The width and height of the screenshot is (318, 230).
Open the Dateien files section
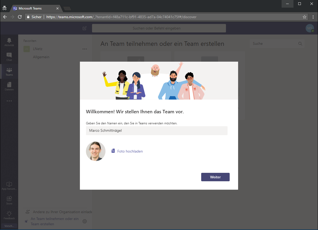pos(9,86)
